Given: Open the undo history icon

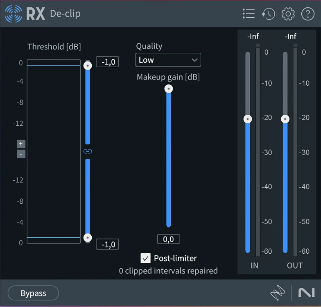Looking at the screenshot, I should pos(268,14).
